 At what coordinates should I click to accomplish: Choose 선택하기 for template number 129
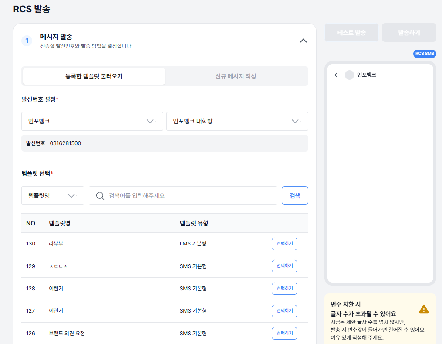pos(284,266)
